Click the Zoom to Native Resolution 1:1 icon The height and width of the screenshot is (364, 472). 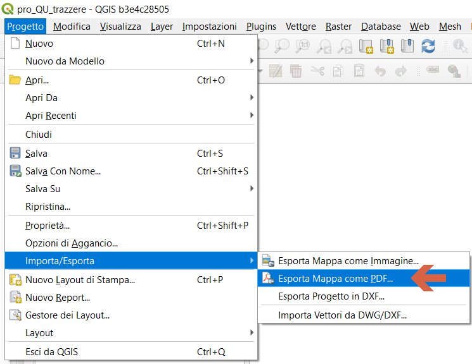[303, 45]
